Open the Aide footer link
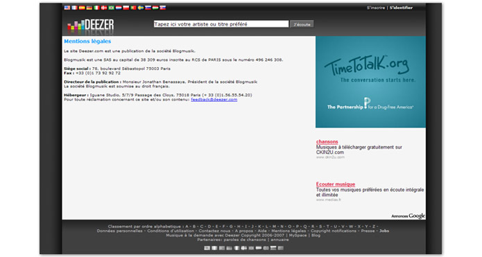The image size is (482, 257). point(262,231)
